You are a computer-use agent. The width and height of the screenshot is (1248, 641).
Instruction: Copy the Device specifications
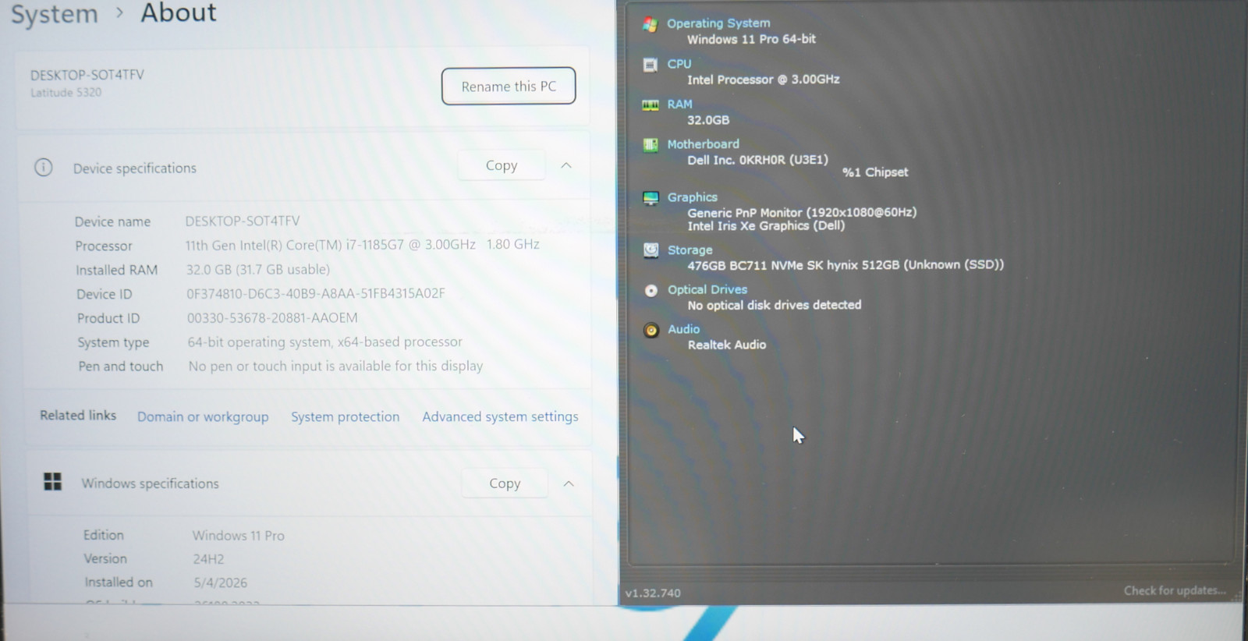(502, 165)
